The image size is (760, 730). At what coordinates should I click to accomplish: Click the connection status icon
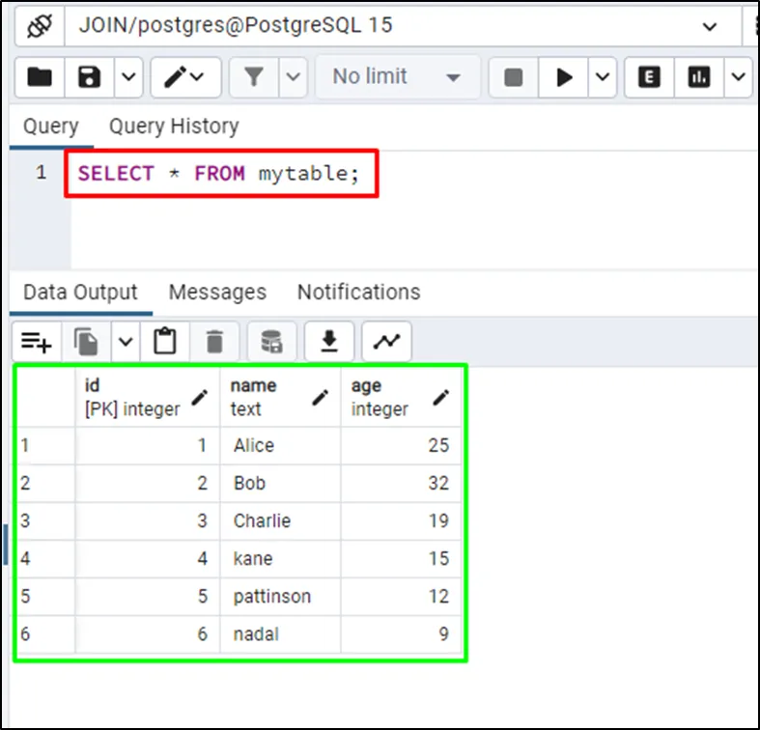[40, 25]
